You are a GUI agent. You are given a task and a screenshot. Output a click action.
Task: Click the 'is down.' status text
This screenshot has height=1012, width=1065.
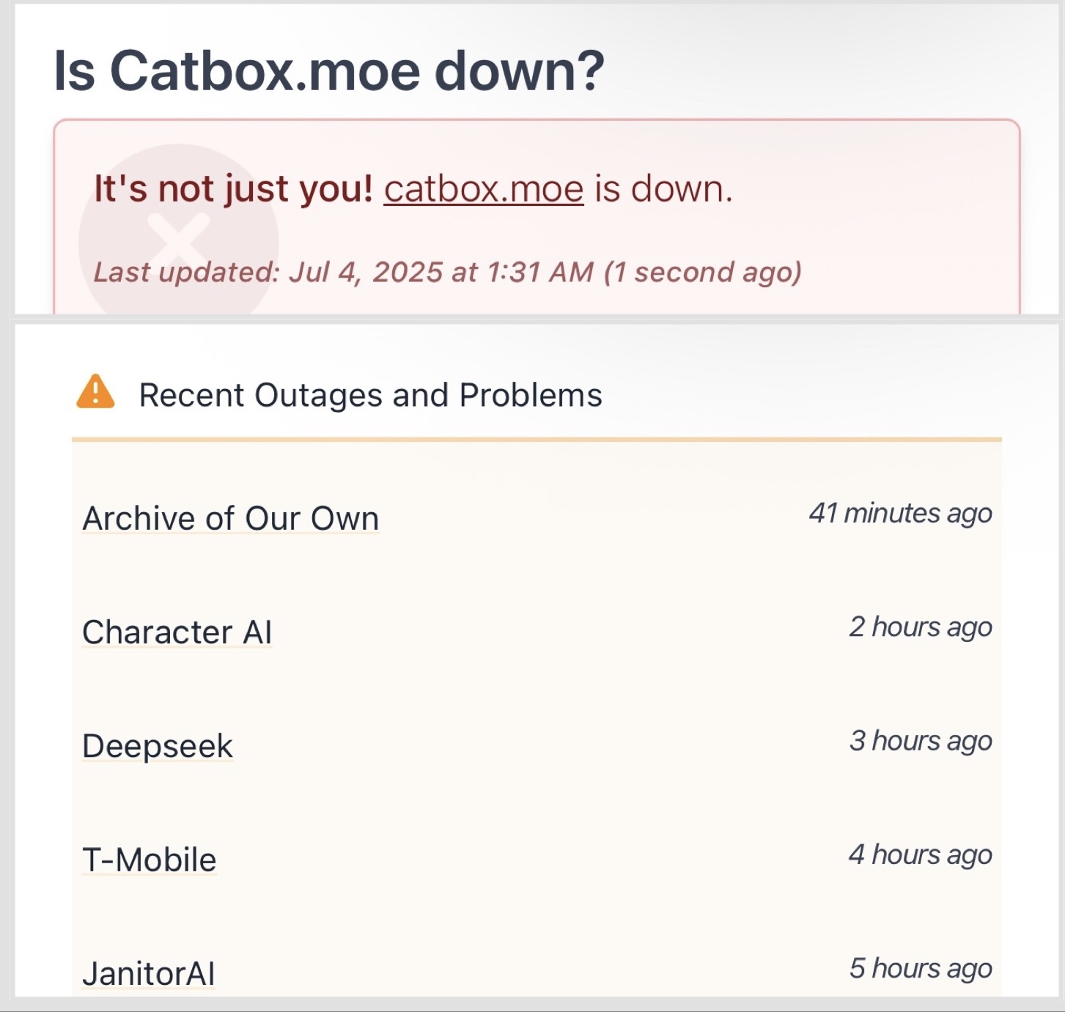(663, 189)
